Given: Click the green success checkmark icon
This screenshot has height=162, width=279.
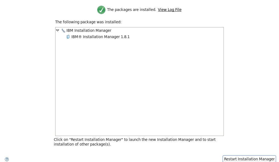Looking at the screenshot, I should tap(101, 10).
